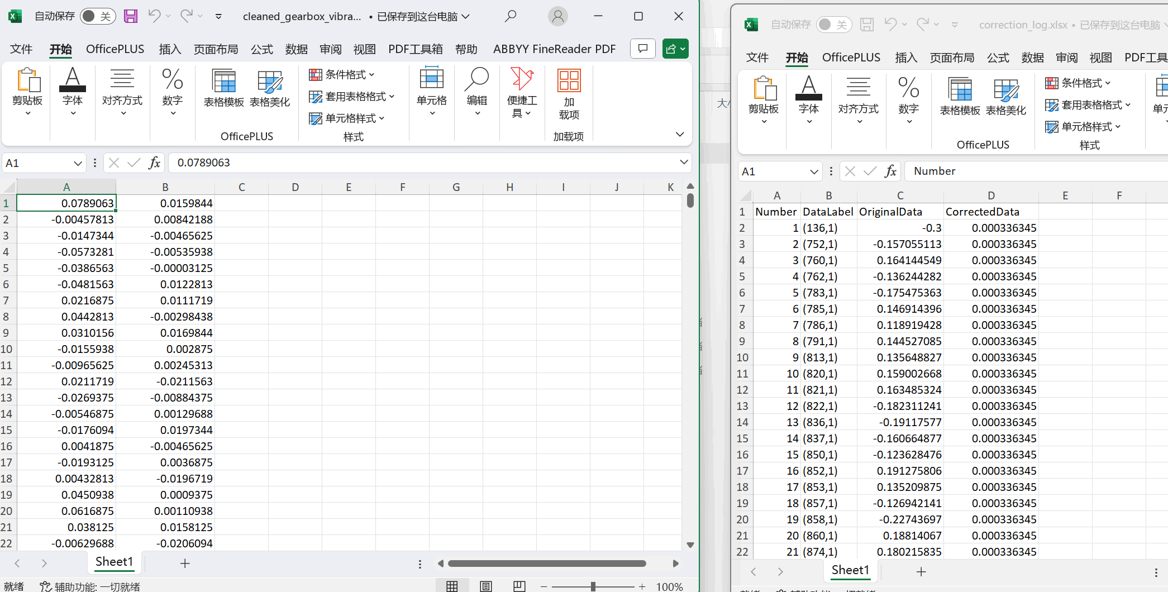Switch to Page Layout view in status bar
1168x592 pixels.
tap(486, 586)
